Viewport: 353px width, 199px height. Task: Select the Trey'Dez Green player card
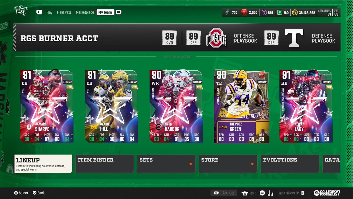[x=241, y=106]
